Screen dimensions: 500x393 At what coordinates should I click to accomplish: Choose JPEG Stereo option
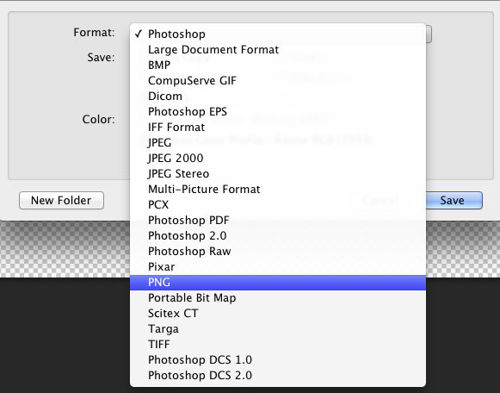[x=278, y=174]
